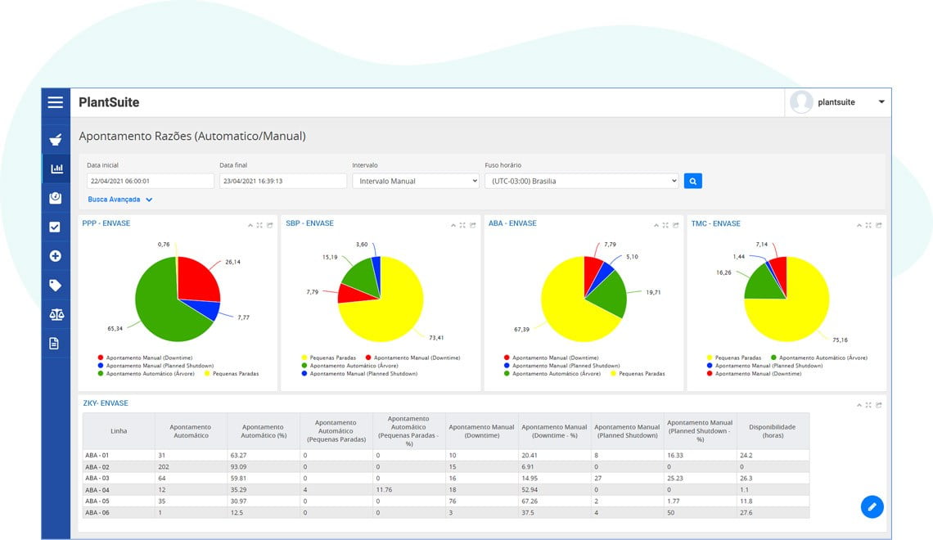
Task: Toggle Apontamento Manual (Downtime) legend in PPP chart
Action: (145, 358)
